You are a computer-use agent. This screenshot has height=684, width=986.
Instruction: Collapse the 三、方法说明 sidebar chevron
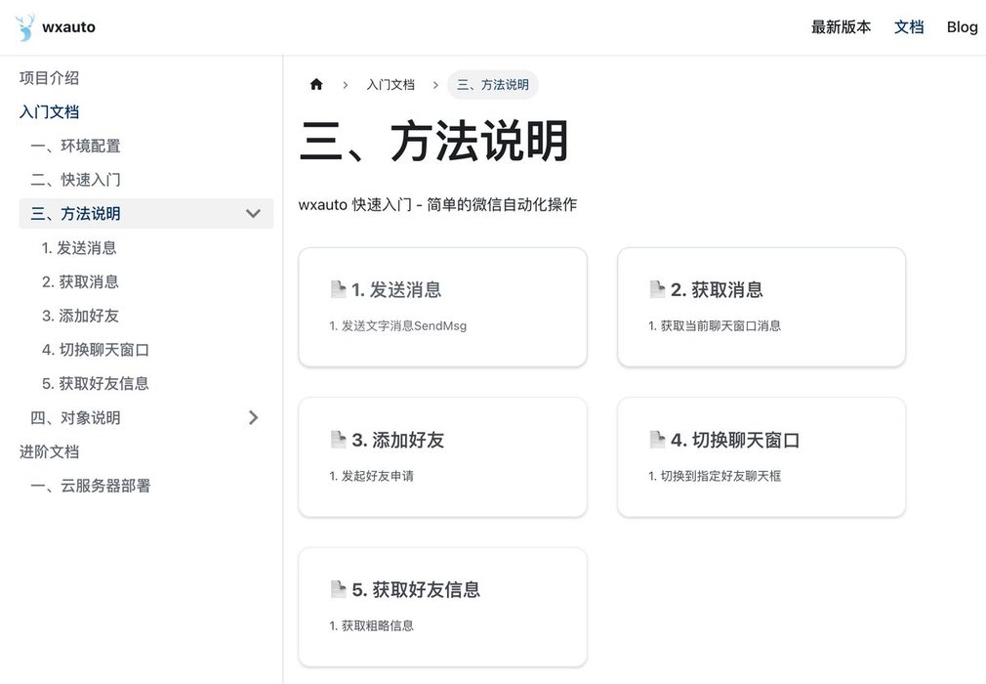point(253,214)
